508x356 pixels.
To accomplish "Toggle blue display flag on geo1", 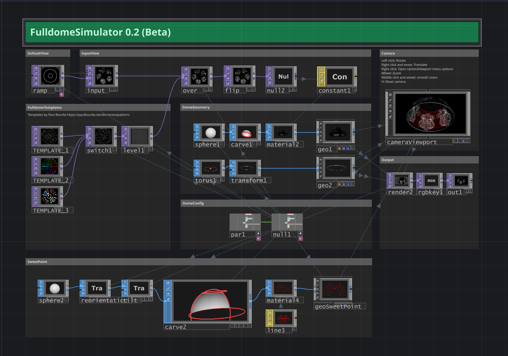I will coord(348,148).
